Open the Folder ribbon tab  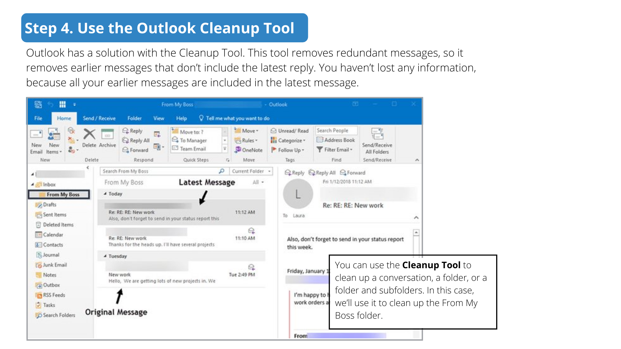pyautogui.click(x=134, y=118)
